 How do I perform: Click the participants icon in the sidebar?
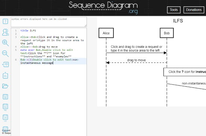(x=5, y=32)
